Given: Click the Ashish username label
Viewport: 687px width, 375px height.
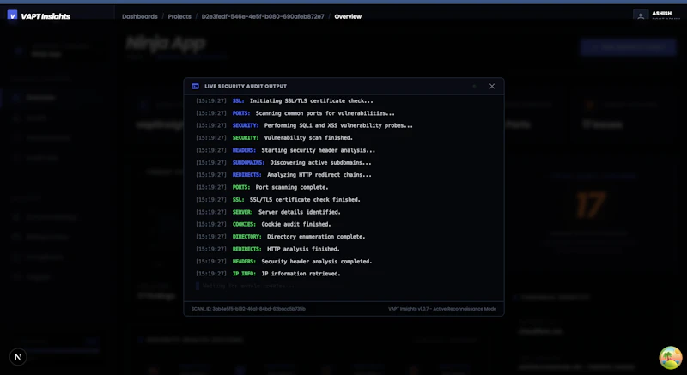Looking at the screenshot, I should (x=661, y=14).
